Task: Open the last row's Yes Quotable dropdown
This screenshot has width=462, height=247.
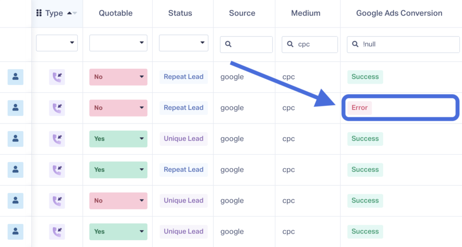Action: click(x=118, y=232)
